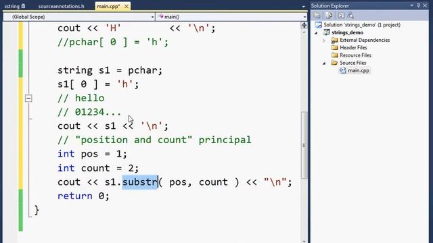Click the External Dependencies folder icon
The width and height of the screenshot is (433, 243).
(x=334, y=40)
